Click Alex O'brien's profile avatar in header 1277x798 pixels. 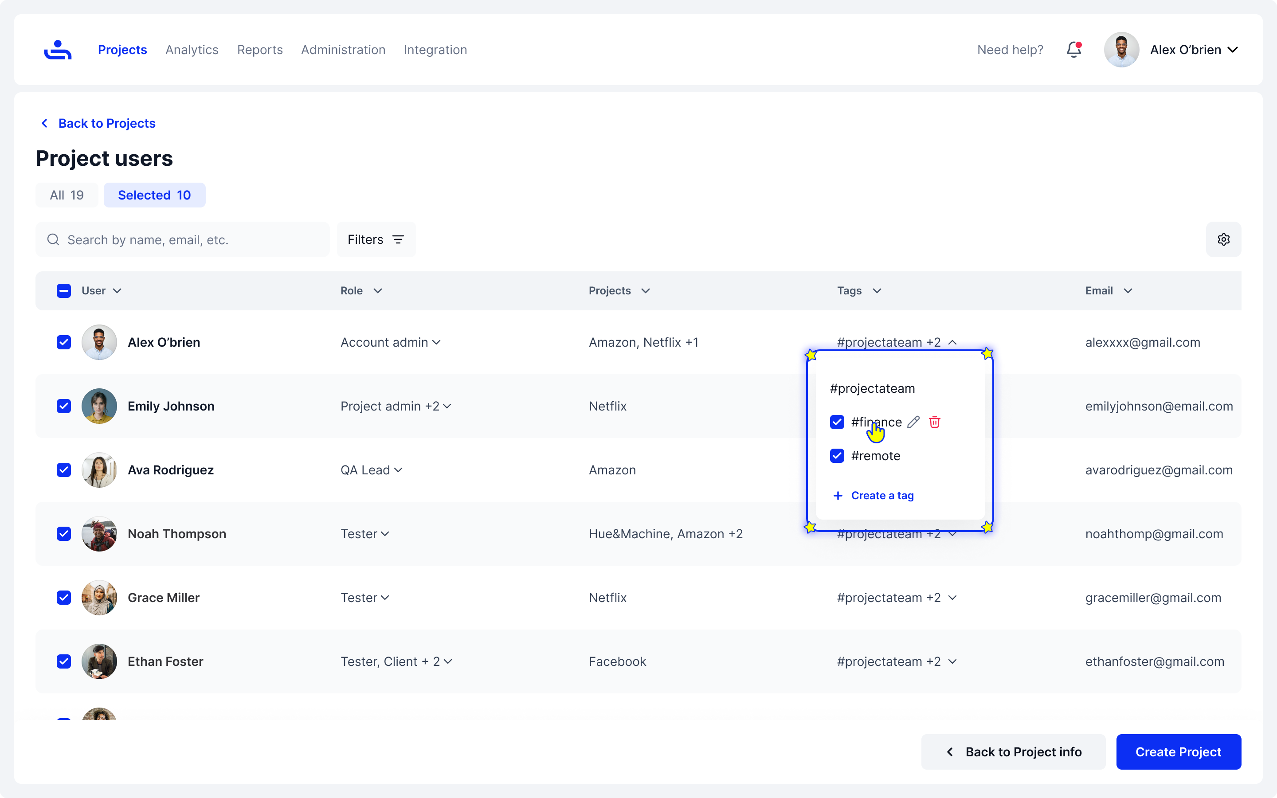pyautogui.click(x=1121, y=50)
